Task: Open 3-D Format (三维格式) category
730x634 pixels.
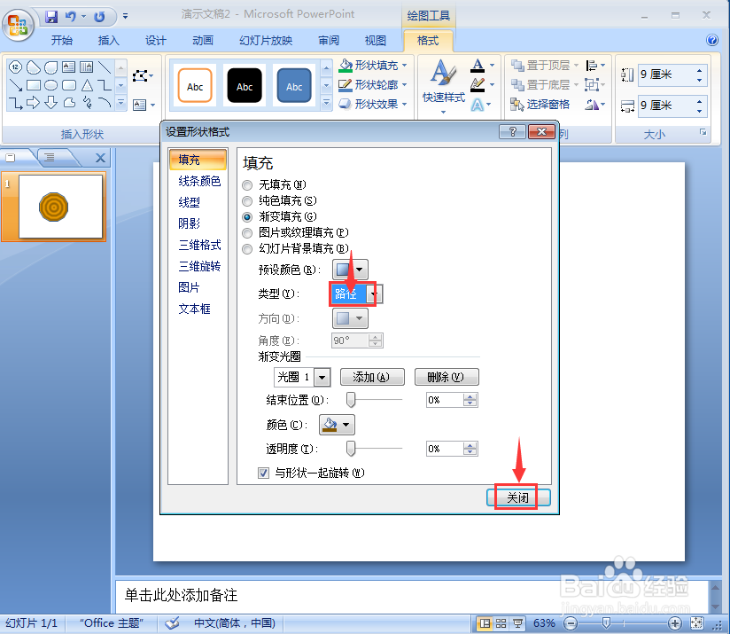Action: (x=199, y=245)
